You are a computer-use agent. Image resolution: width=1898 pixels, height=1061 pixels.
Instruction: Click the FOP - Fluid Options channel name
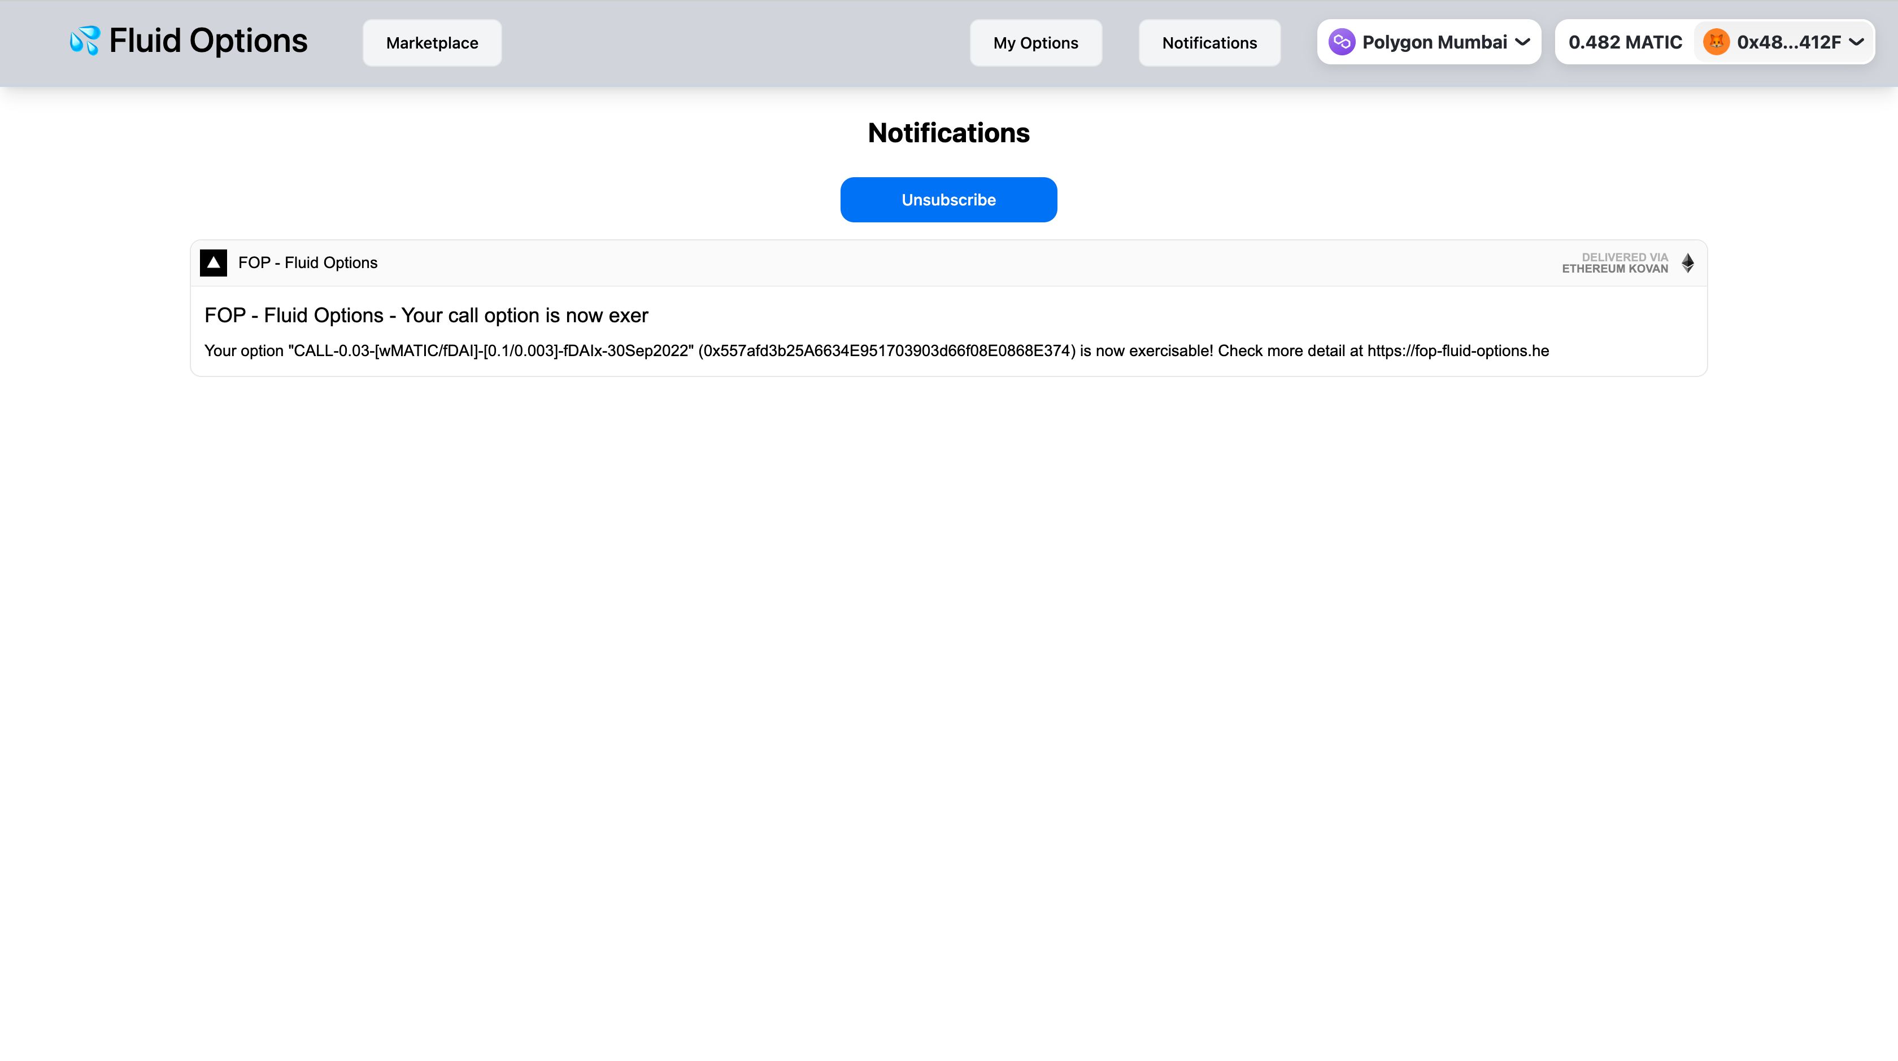pos(308,263)
